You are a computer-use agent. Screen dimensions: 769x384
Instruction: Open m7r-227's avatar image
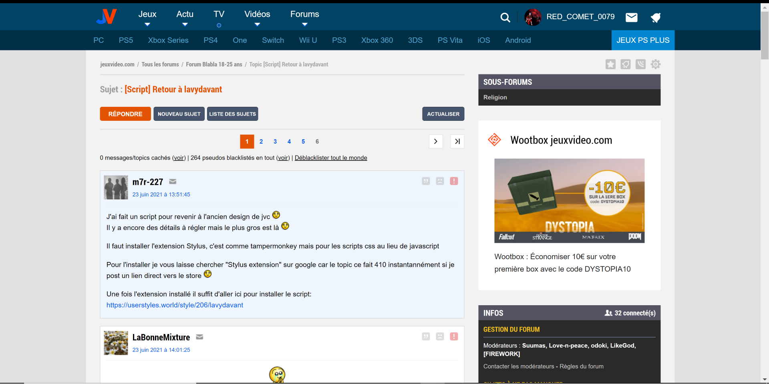point(116,187)
